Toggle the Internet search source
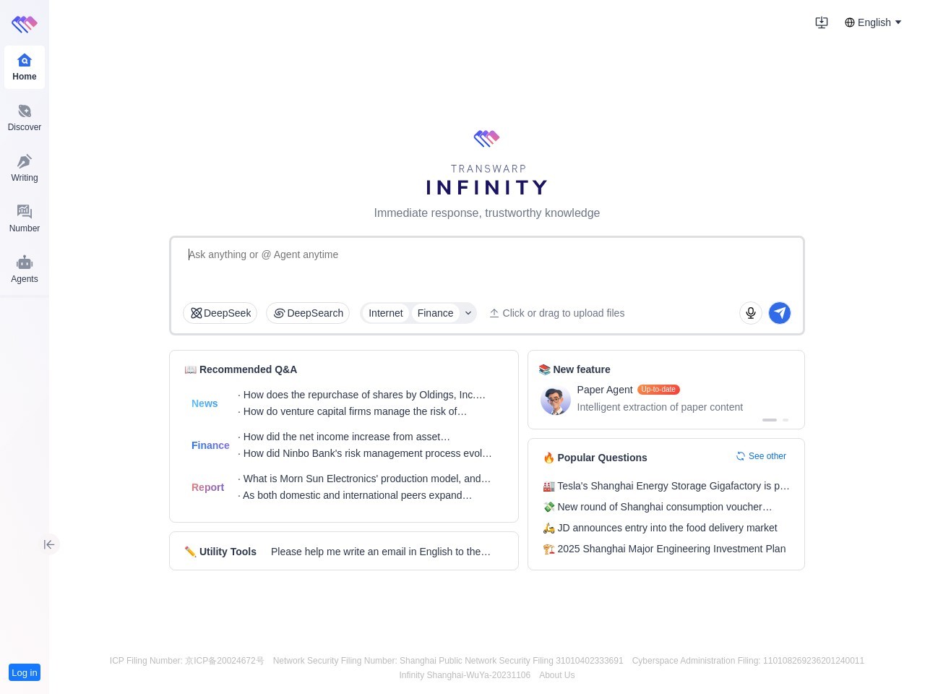 (x=385, y=313)
